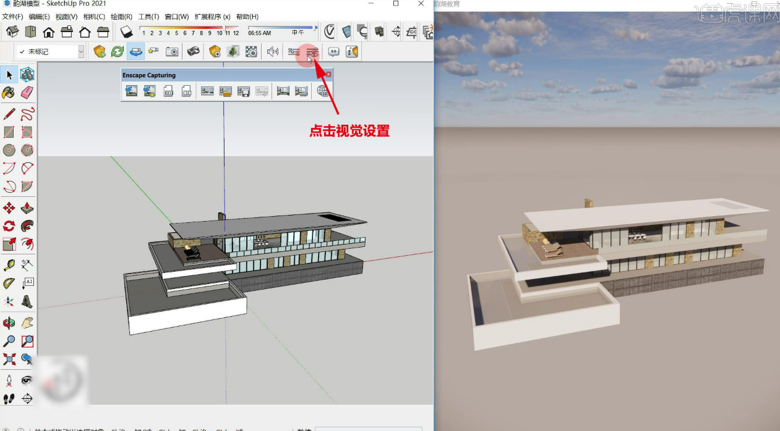
Task: Select the Follow Me tool
Action: pos(27,226)
